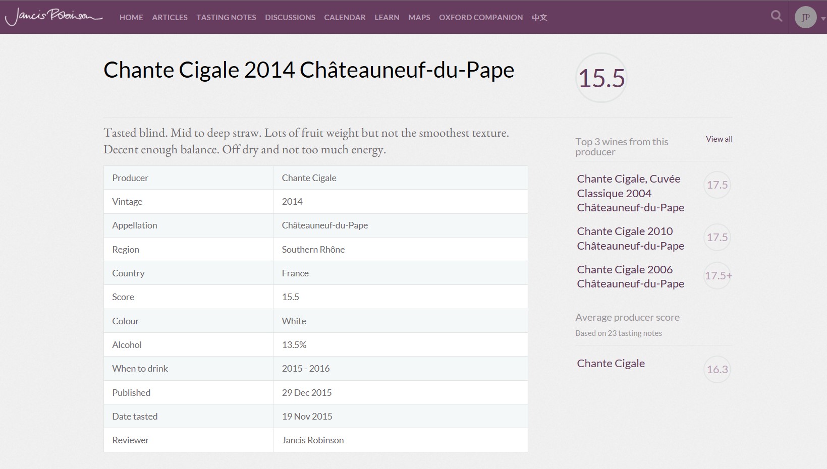Click the page title Chante Cigale 2014

pos(309,70)
